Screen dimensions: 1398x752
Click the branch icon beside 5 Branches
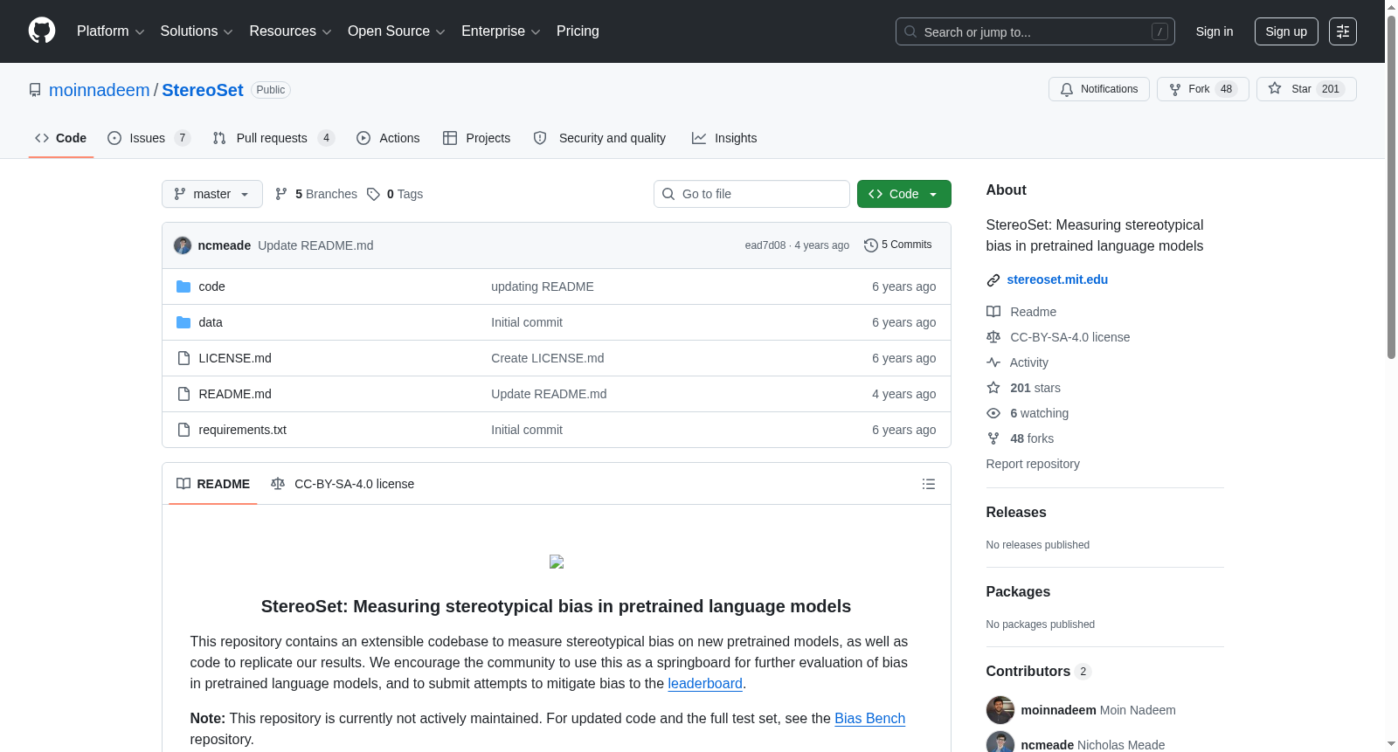[x=281, y=194]
